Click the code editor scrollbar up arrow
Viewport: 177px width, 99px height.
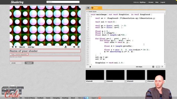pyautogui.click(x=165, y=14)
